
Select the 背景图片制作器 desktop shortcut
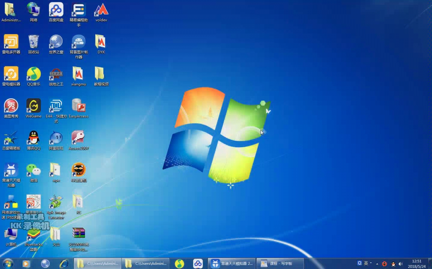(x=79, y=47)
